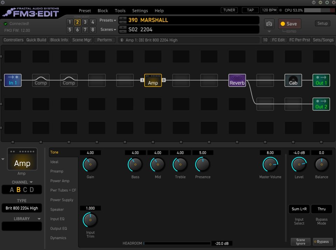Screen dimensions: 336x250
Task: Switch Bypass Mode from Thru
Action: point(321,209)
